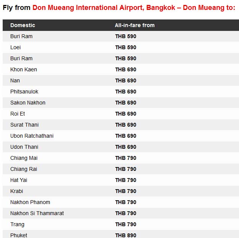239x238 pixels.
Task: Select Ubon Ratchathani destination
Action: tap(32, 136)
